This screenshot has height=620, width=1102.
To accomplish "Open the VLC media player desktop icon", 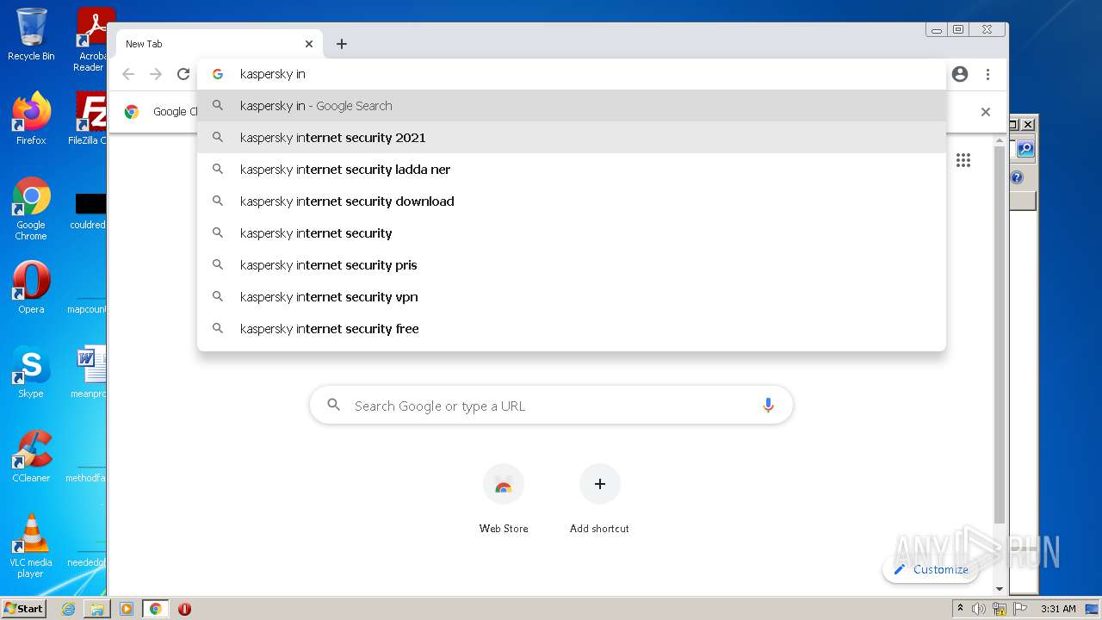I will 31,546.
